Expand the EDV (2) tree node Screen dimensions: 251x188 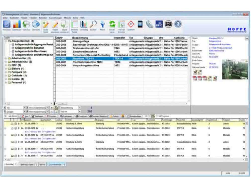pyautogui.click(x=7, y=65)
